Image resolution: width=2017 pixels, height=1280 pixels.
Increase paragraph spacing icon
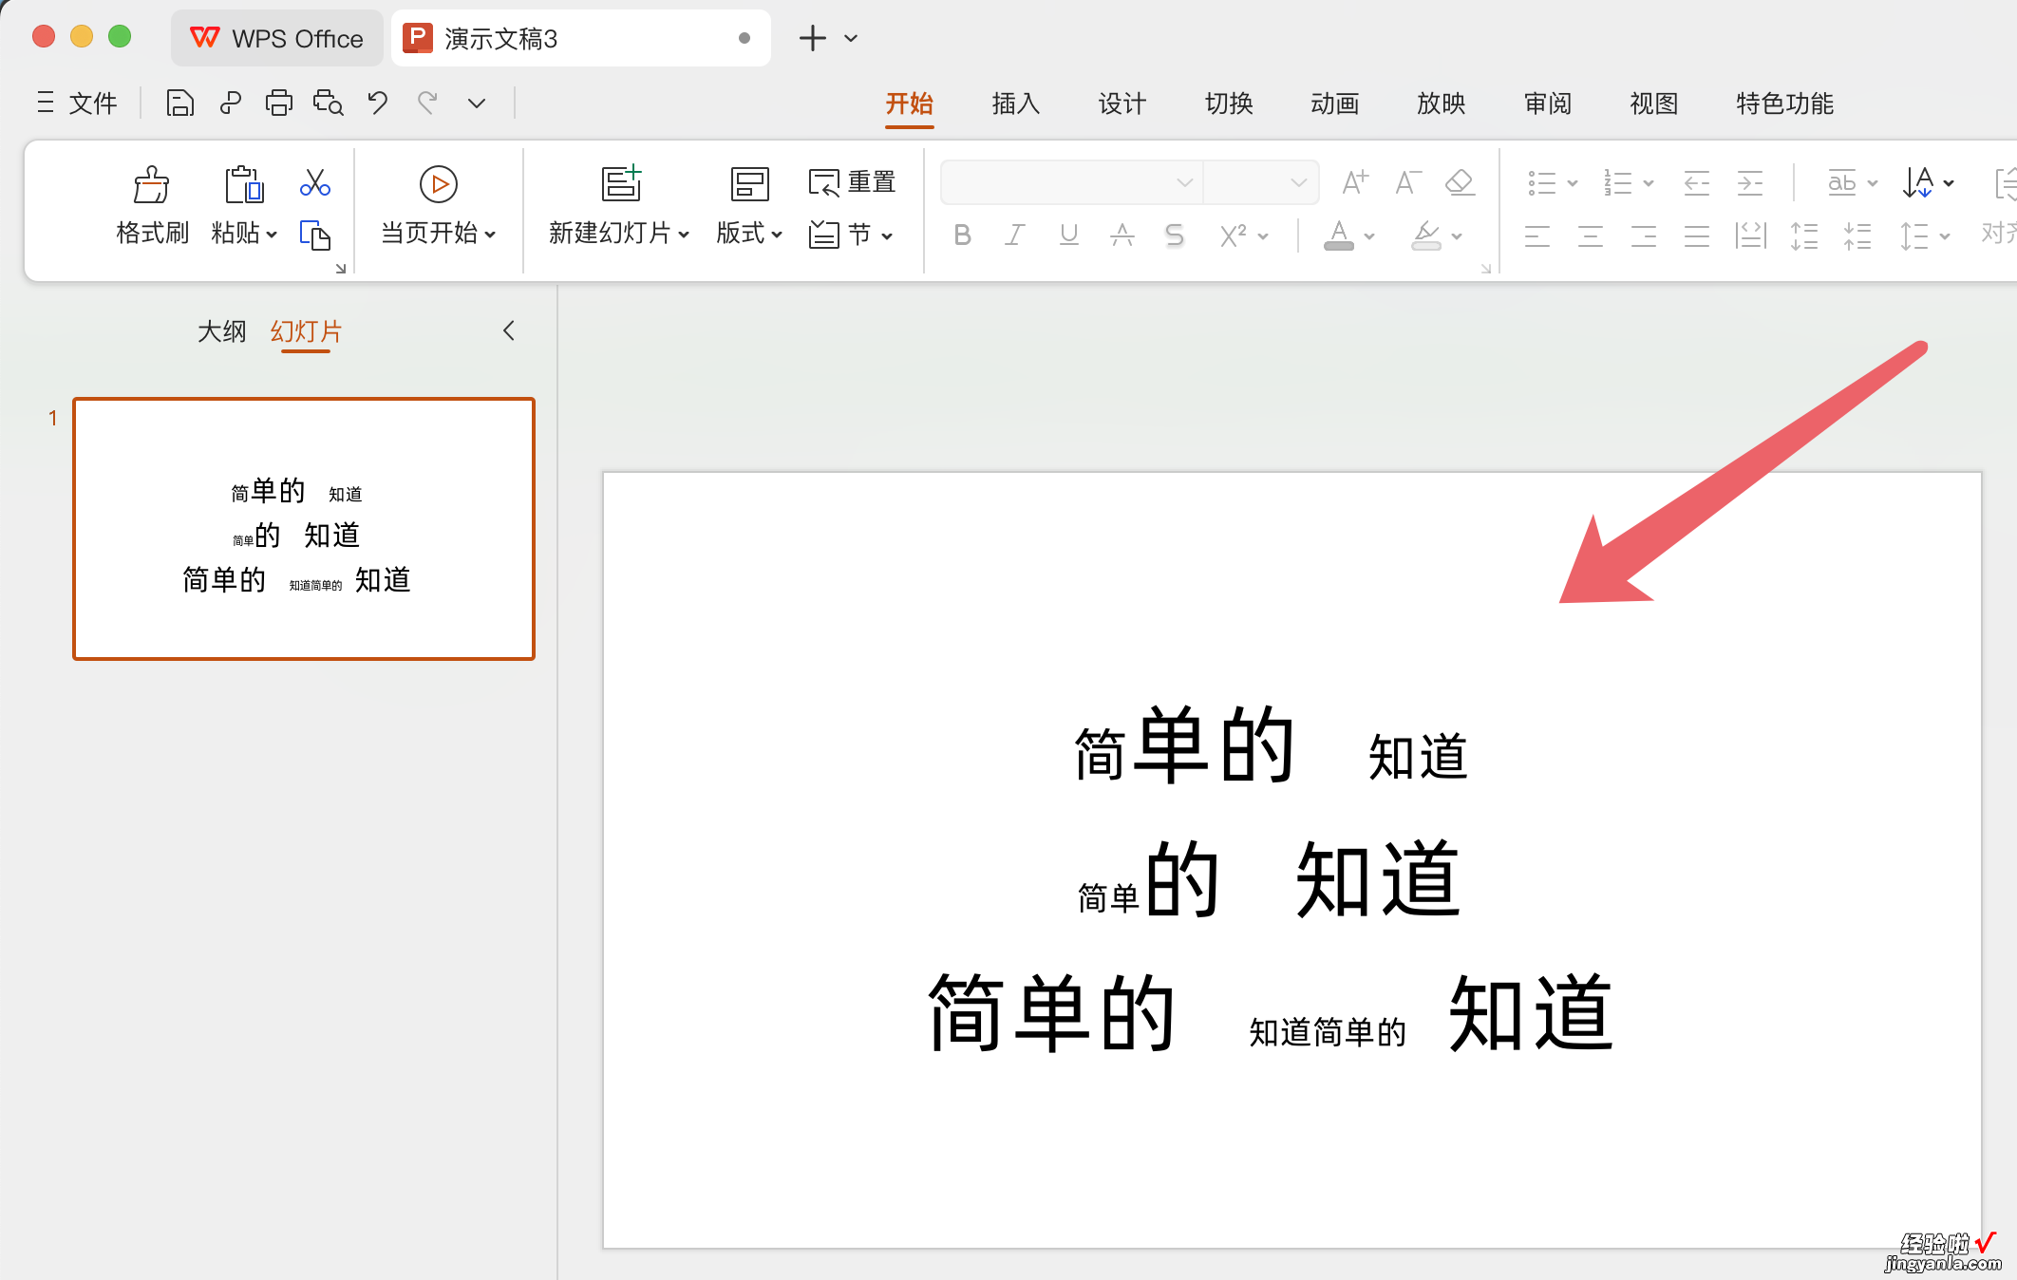tap(1804, 235)
